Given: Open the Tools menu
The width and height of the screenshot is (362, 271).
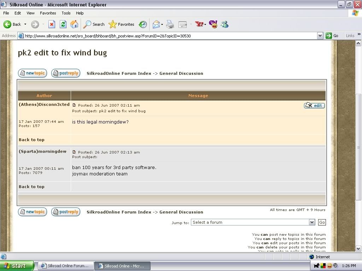Looking at the screenshot, I should click(x=66, y=13).
